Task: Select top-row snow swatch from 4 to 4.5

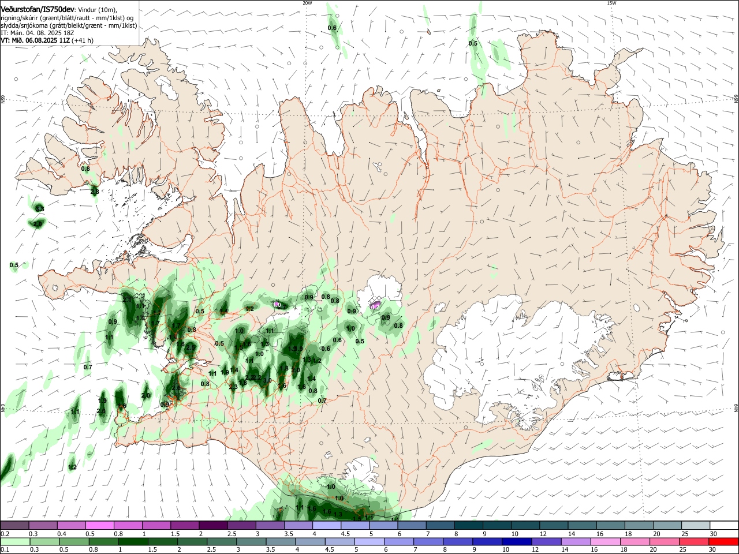Action: tap(327, 525)
